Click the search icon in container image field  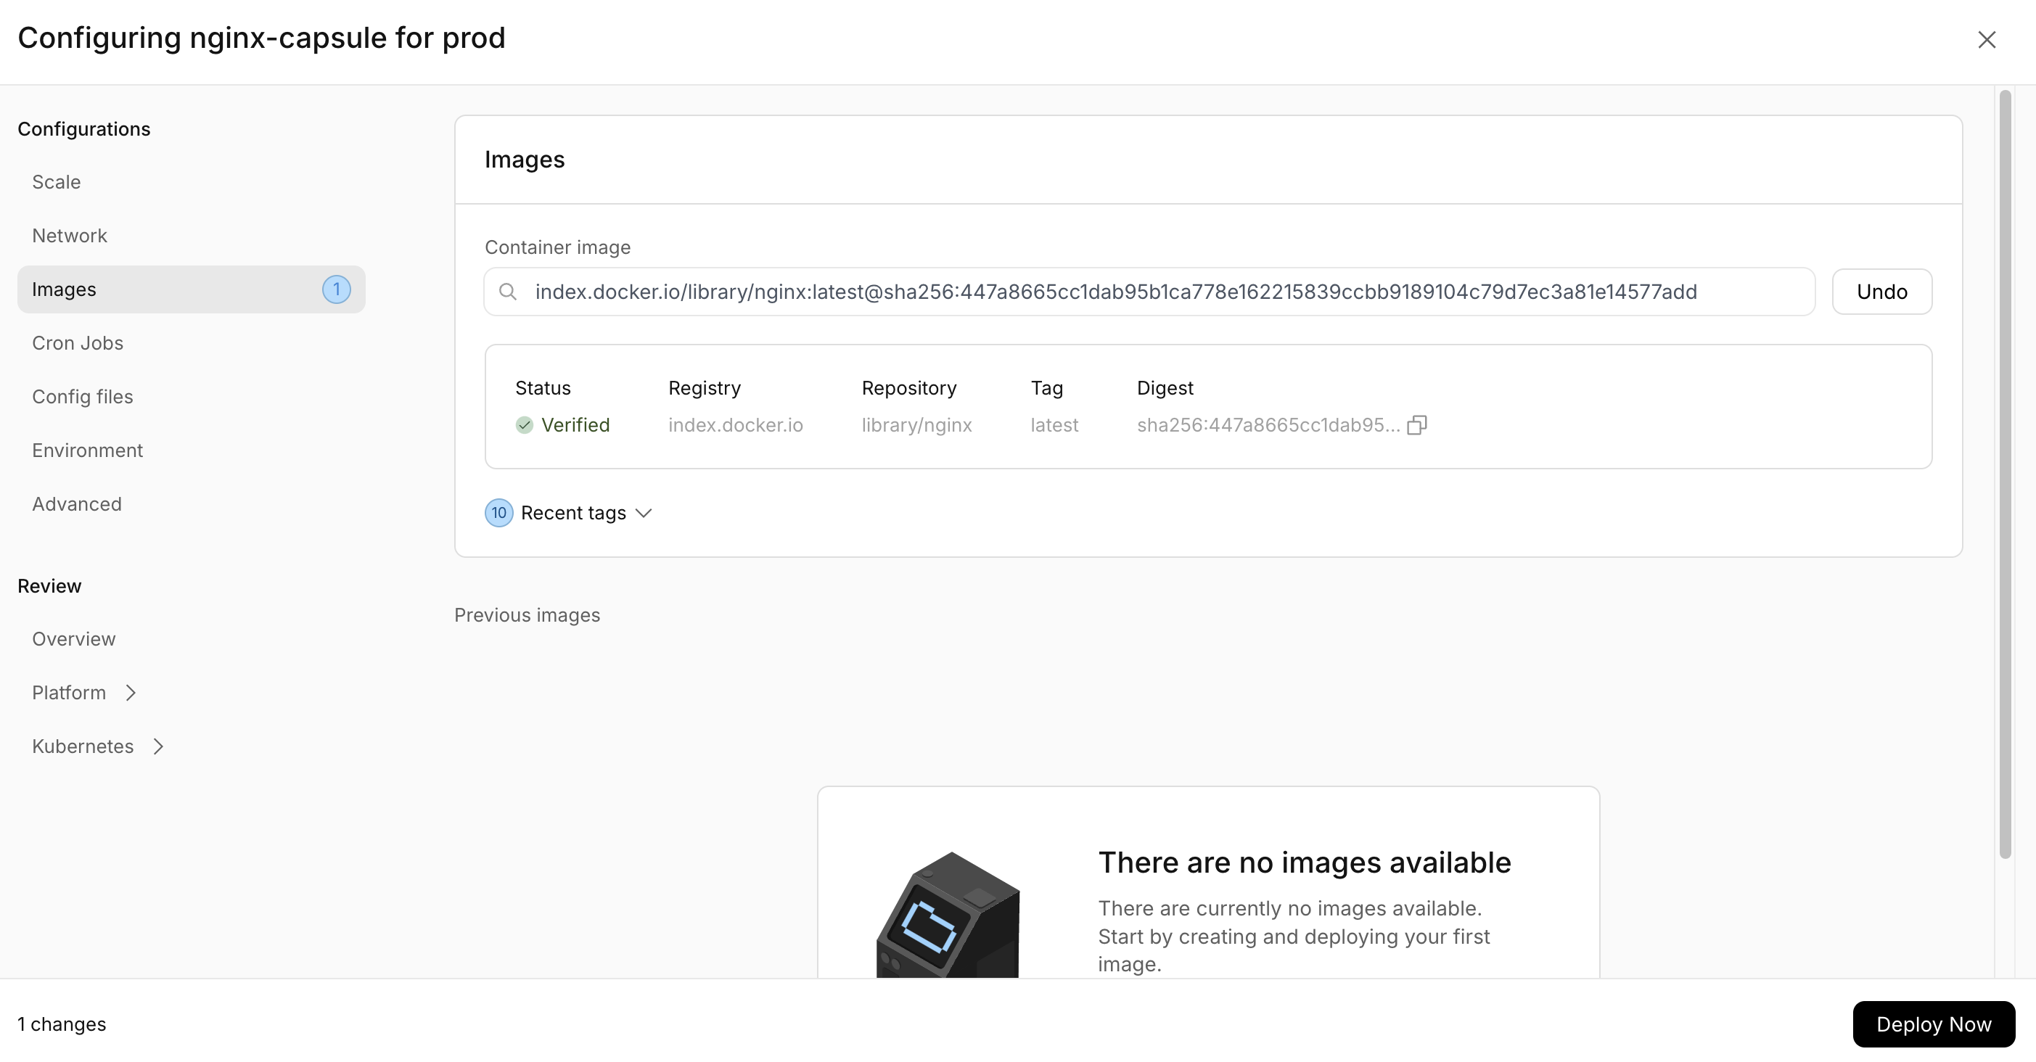pos(508,292)
